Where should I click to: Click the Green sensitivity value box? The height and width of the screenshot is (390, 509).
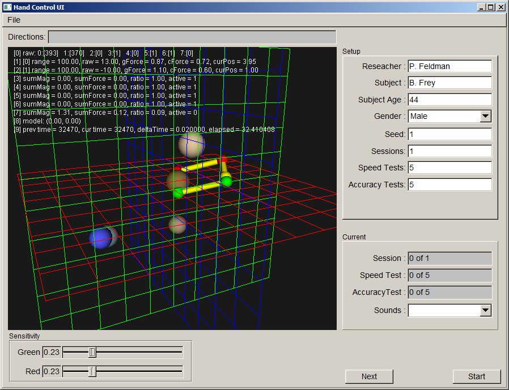(x=51, y=352)
